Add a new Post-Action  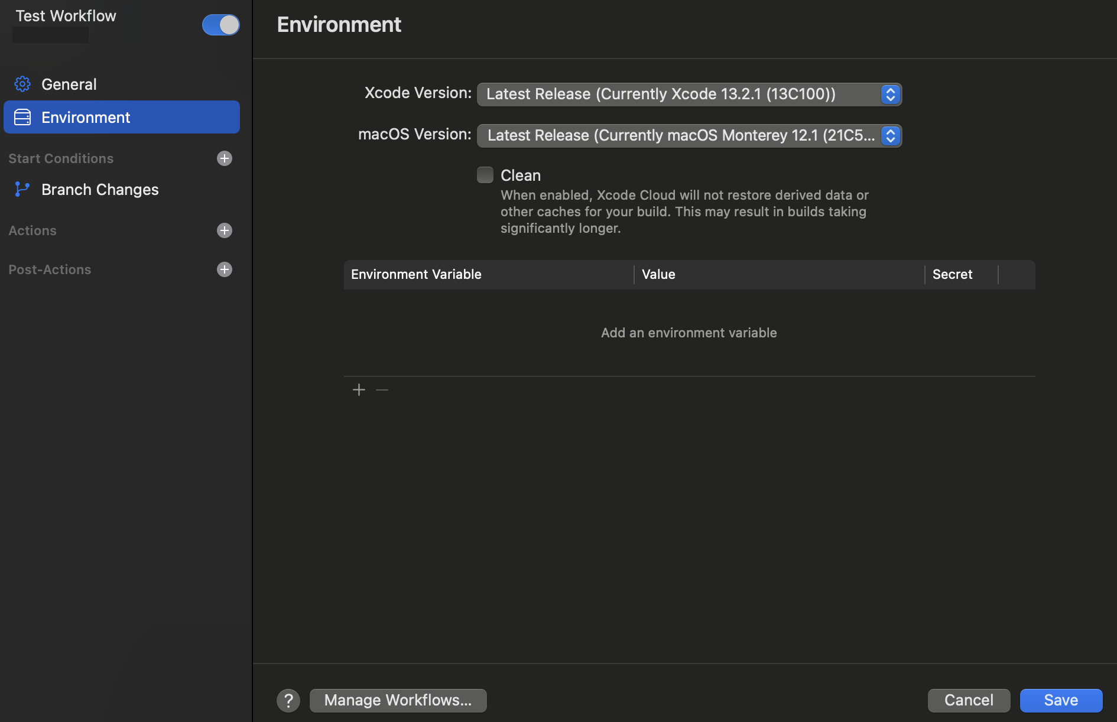225,269
